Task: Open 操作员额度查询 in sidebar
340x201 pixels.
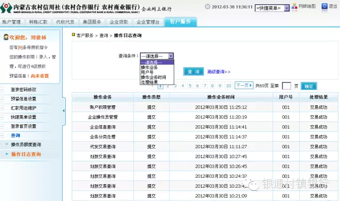Action: pos(26,144)
